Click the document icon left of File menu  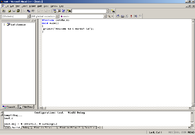[3, 6]
